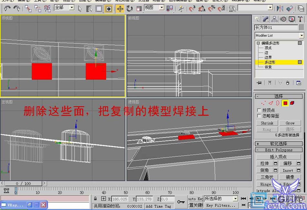This screenshot has height=210, width=307.
Task: Switch to Edge selection mode triangle icon
Action: coord(270,103)
